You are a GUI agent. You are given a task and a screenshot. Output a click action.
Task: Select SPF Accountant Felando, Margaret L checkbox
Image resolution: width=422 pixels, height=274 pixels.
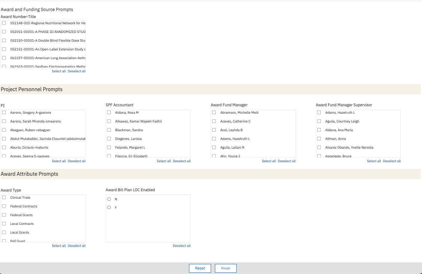(x=109, y=147)
